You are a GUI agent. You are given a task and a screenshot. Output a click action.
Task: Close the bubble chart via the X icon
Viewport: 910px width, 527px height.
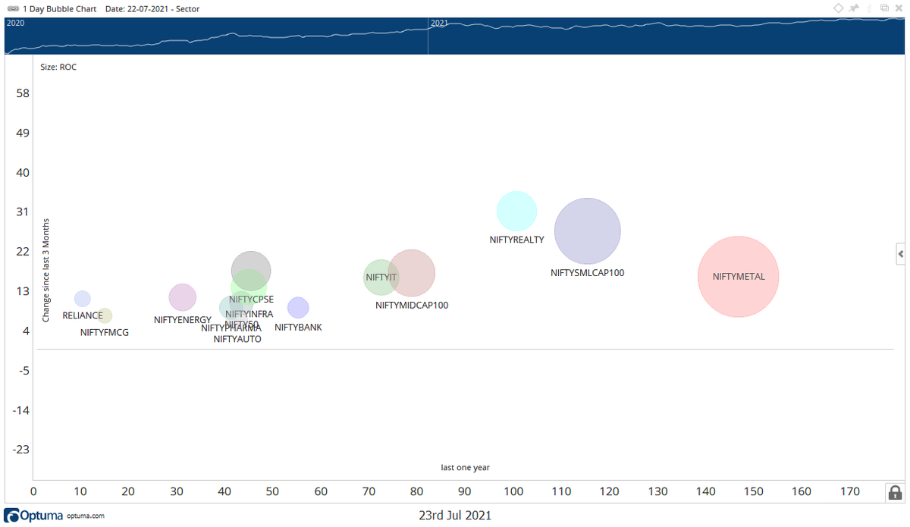click(898, 8)
